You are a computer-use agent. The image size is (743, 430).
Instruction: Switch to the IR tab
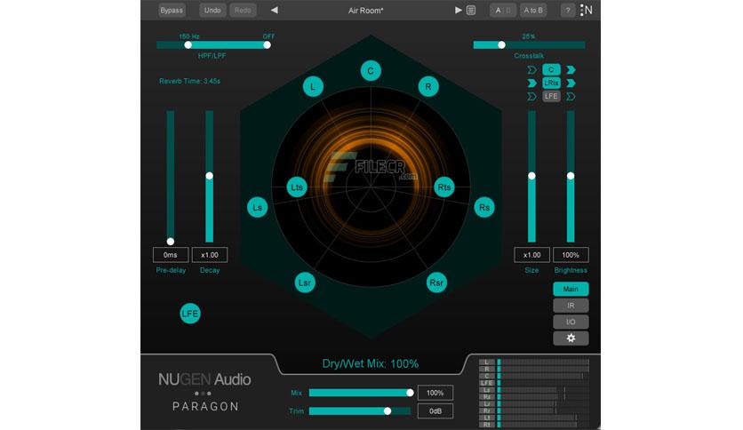pyautogui.click(x=571, y=306)
